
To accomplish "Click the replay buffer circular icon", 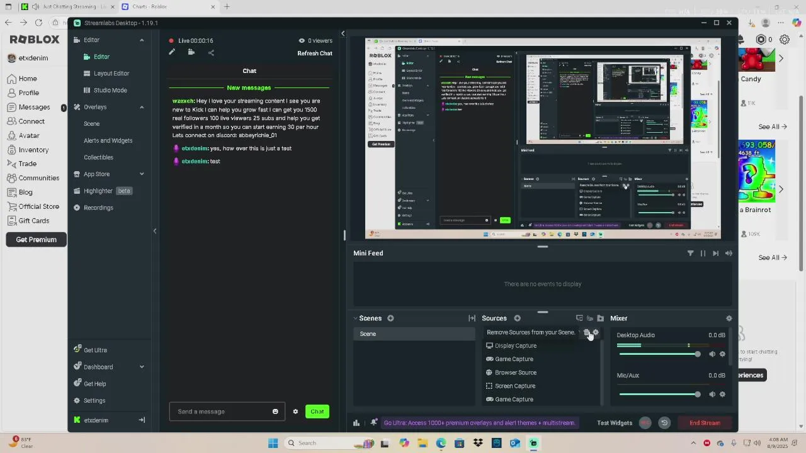I will [x=664, y=423].
